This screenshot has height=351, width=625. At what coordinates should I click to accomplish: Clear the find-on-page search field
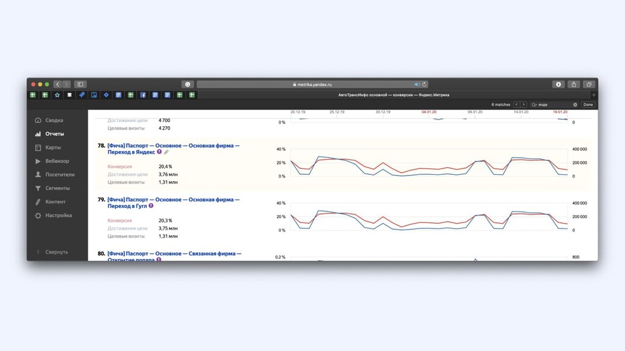575,105
